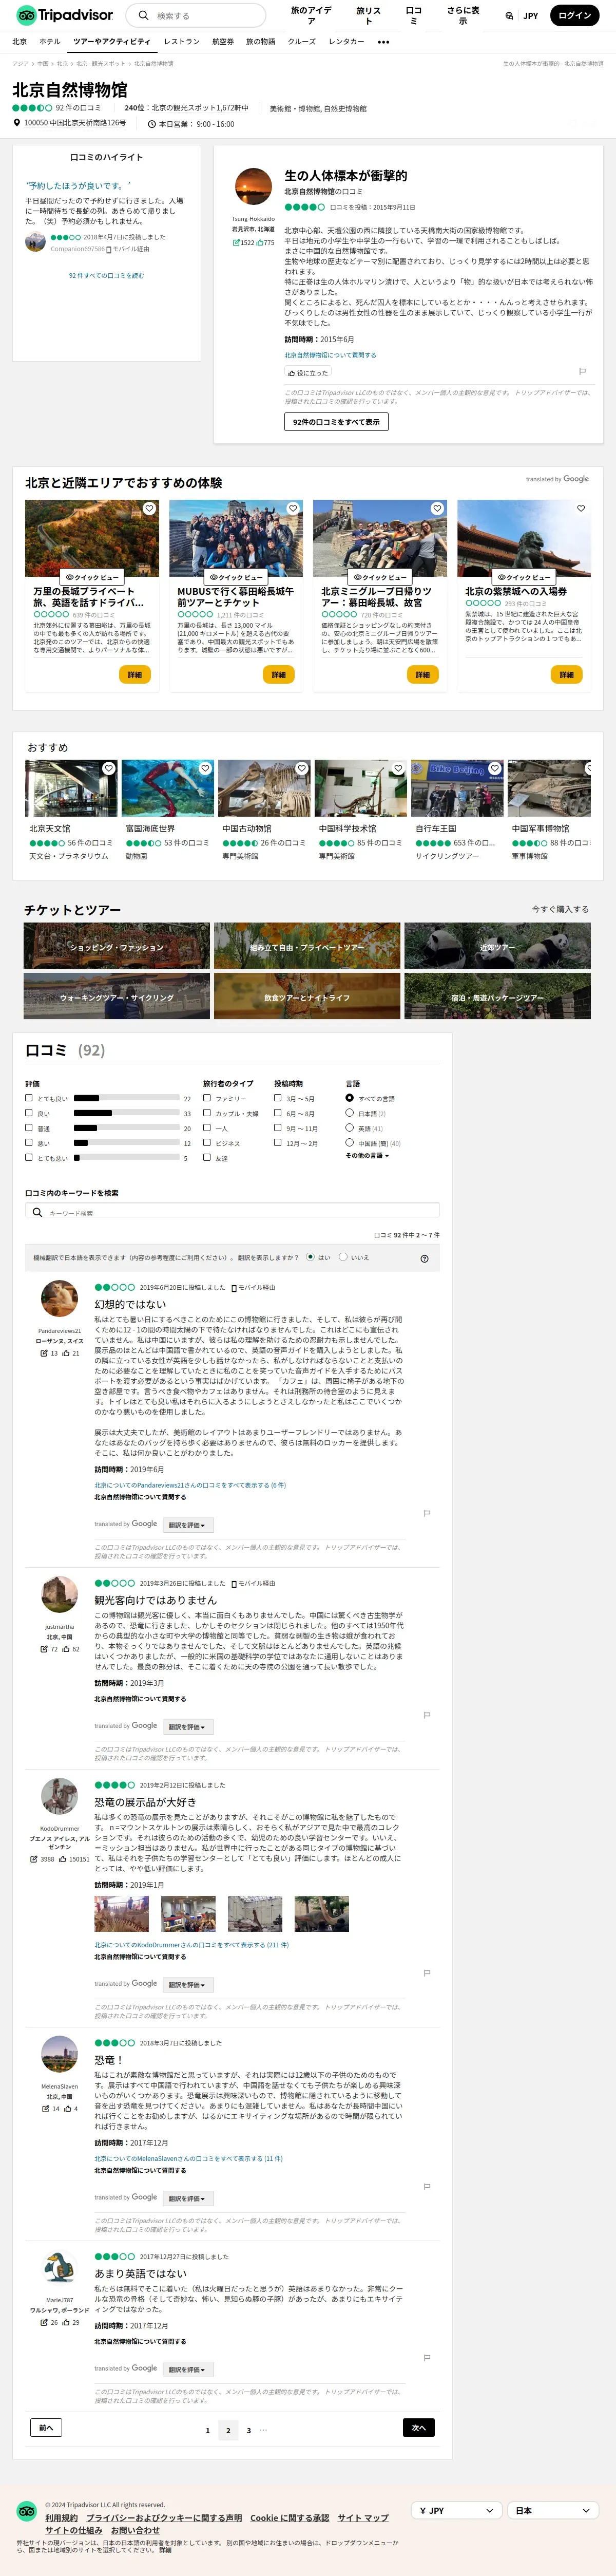Save the Beijing mini group tour with heart
This screenshot has height=2576, width=616.
pyautogui.click(x=437, y=508)
